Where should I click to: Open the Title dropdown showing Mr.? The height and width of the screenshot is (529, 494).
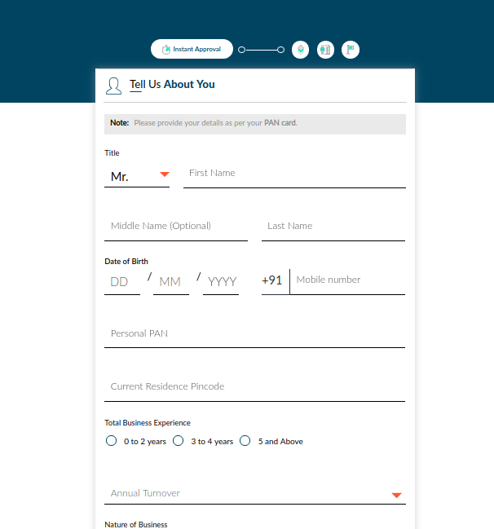click(x=136, y=176)
